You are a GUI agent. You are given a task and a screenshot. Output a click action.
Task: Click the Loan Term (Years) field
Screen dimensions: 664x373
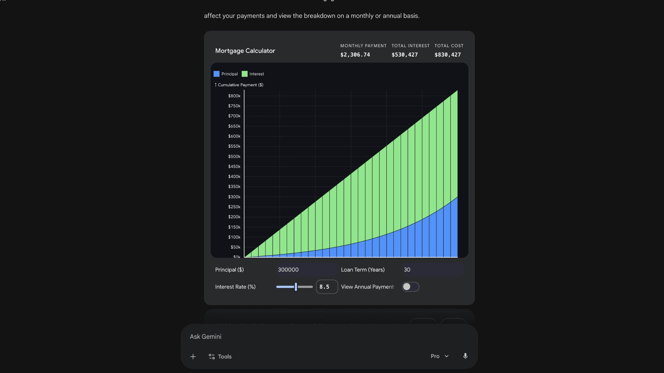[x=432, y=270]
